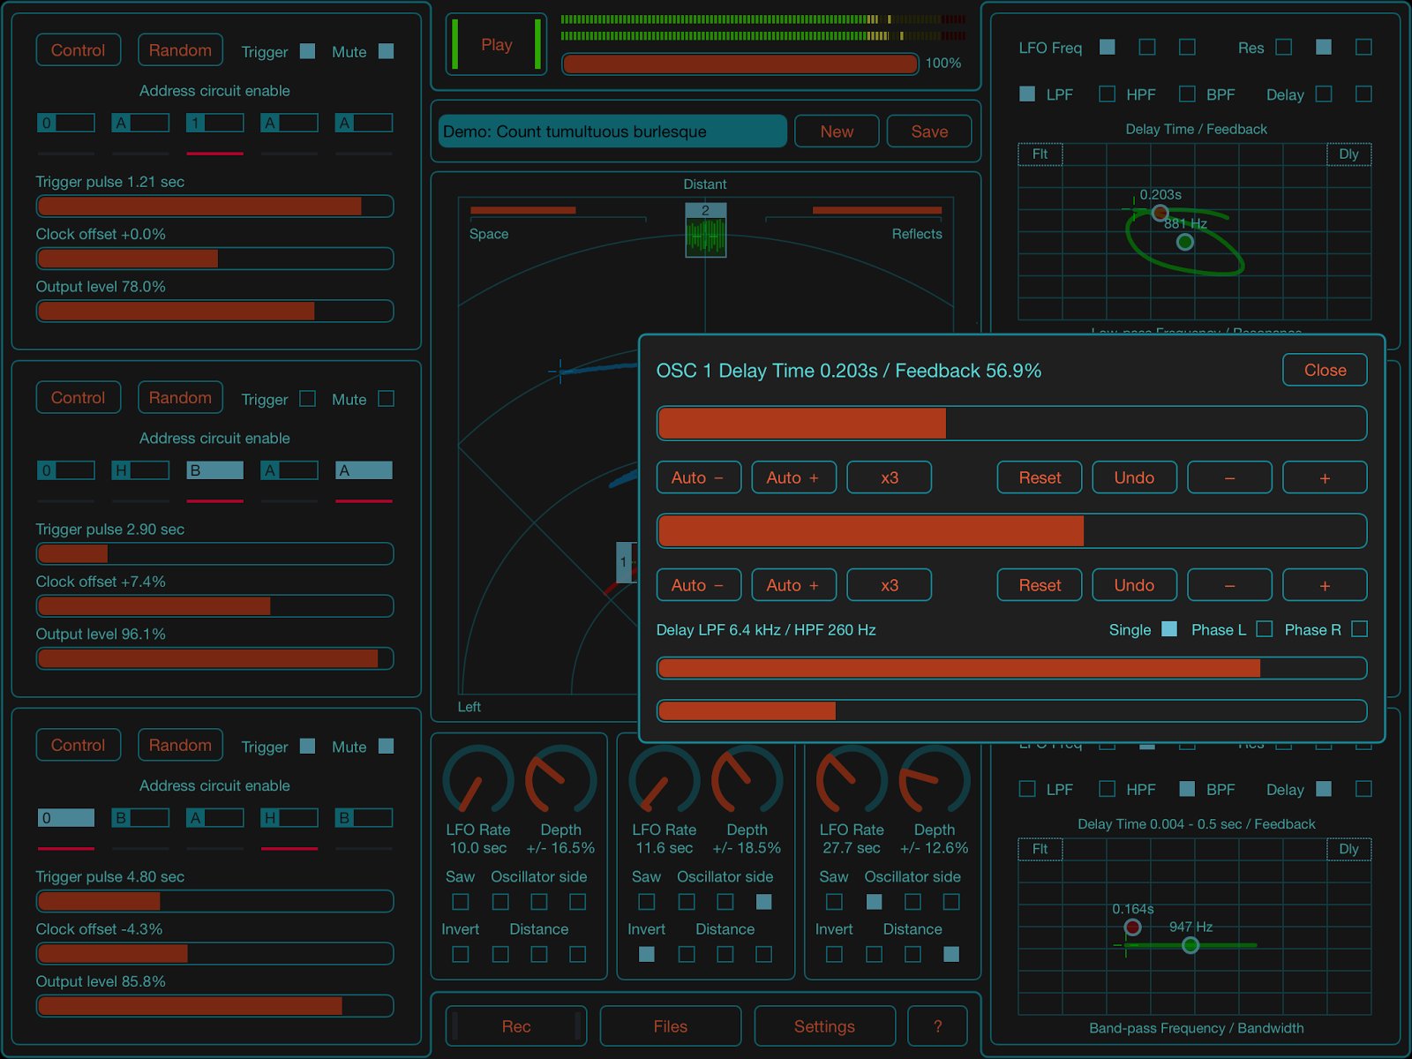
Task: Click the LFO Rate knob at 11.6 sec
Action: point(665,780)
